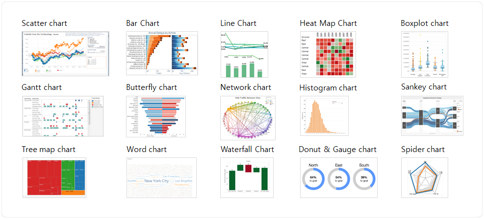Open the Heat Map Chart preview
The image size is (484, 219).
328,54
